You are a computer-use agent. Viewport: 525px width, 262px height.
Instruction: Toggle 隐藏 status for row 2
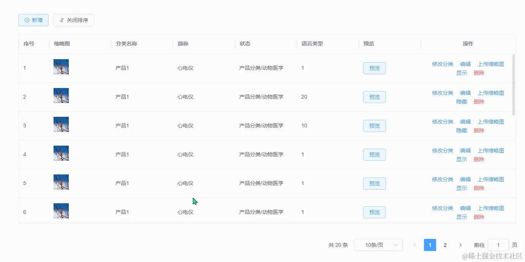click(x=462, y=102)
